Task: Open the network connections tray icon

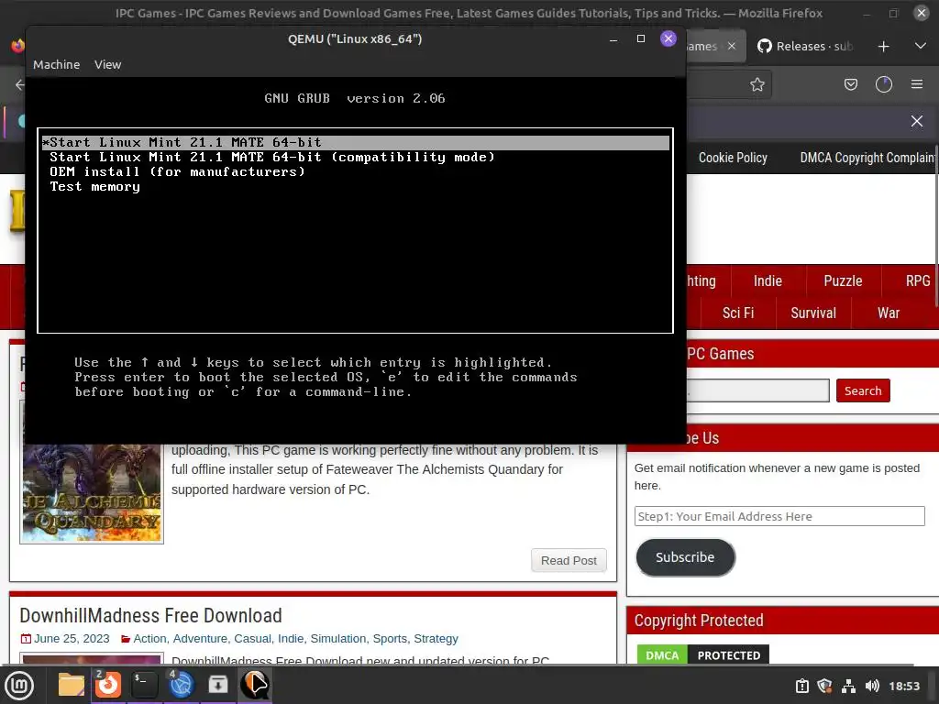Action: [x=848, y=686]
